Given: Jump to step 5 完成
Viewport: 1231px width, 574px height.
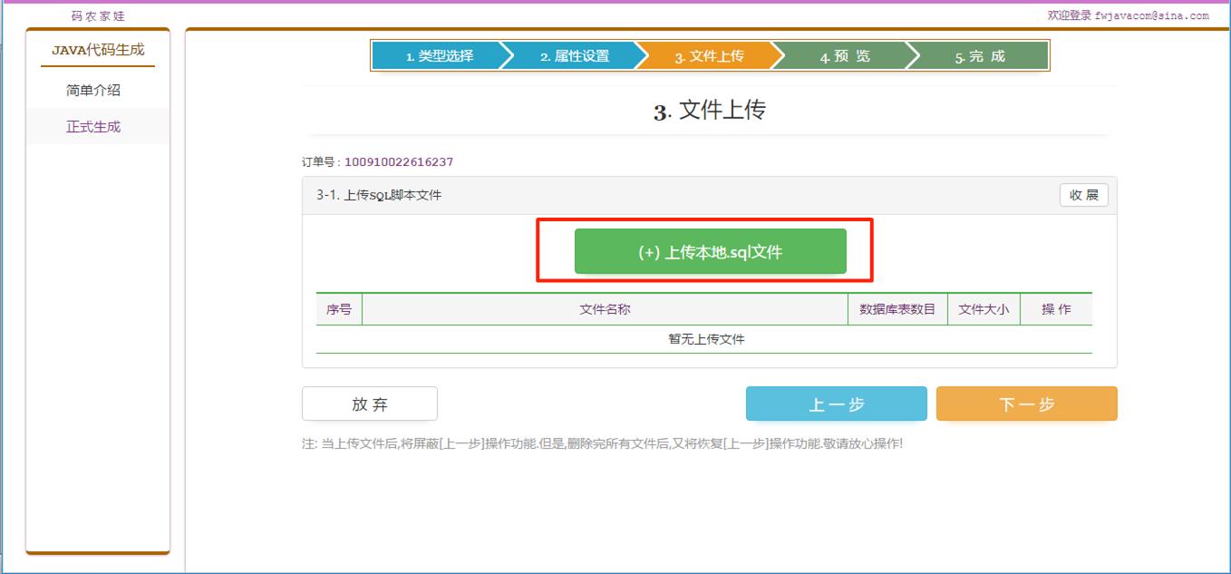Looking at the screenshot, I should [x=979, y=56].
